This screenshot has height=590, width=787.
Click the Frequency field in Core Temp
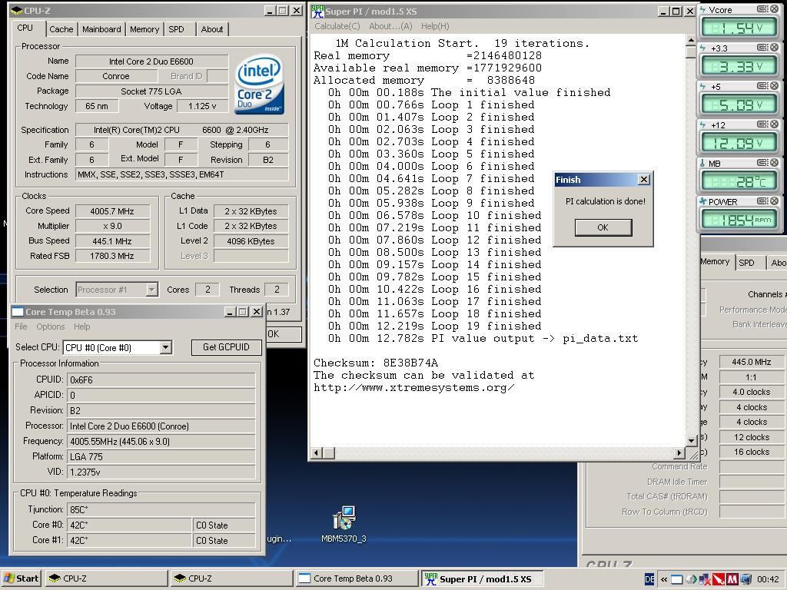(161, 442)
